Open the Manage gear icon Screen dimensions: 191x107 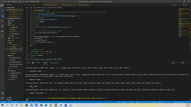(x=2, y=98)
